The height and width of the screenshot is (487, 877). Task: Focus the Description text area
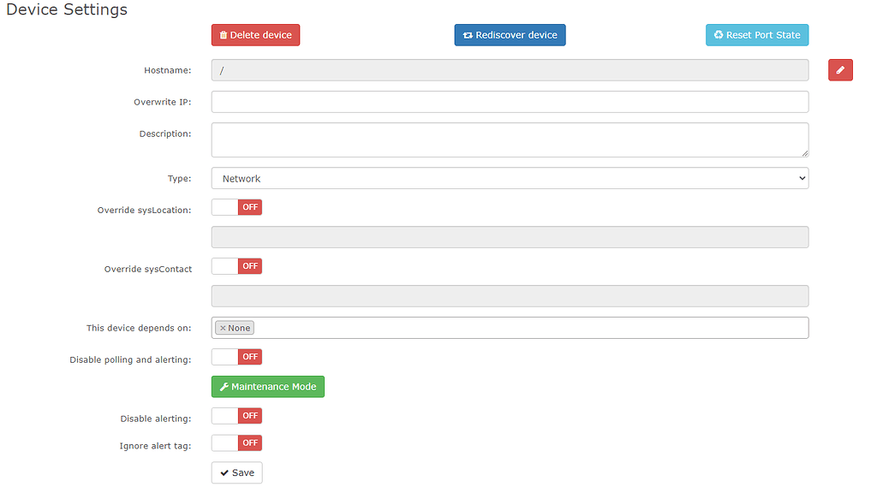click(510, 140)
